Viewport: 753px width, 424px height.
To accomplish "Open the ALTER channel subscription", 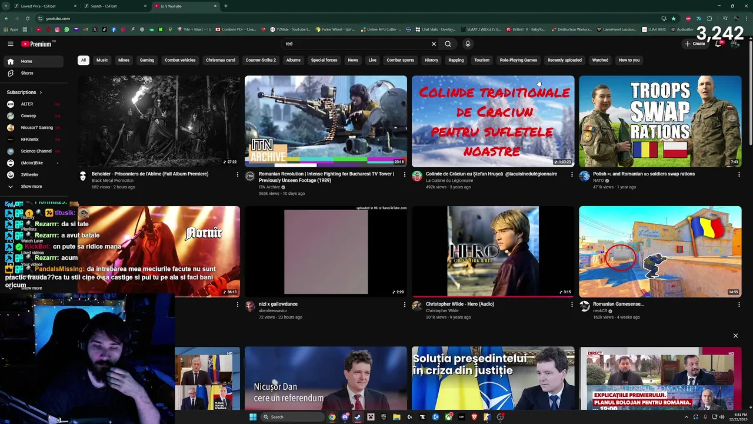I will coord(32,104).
